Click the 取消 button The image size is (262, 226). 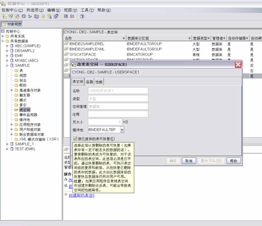click(189, 161)
